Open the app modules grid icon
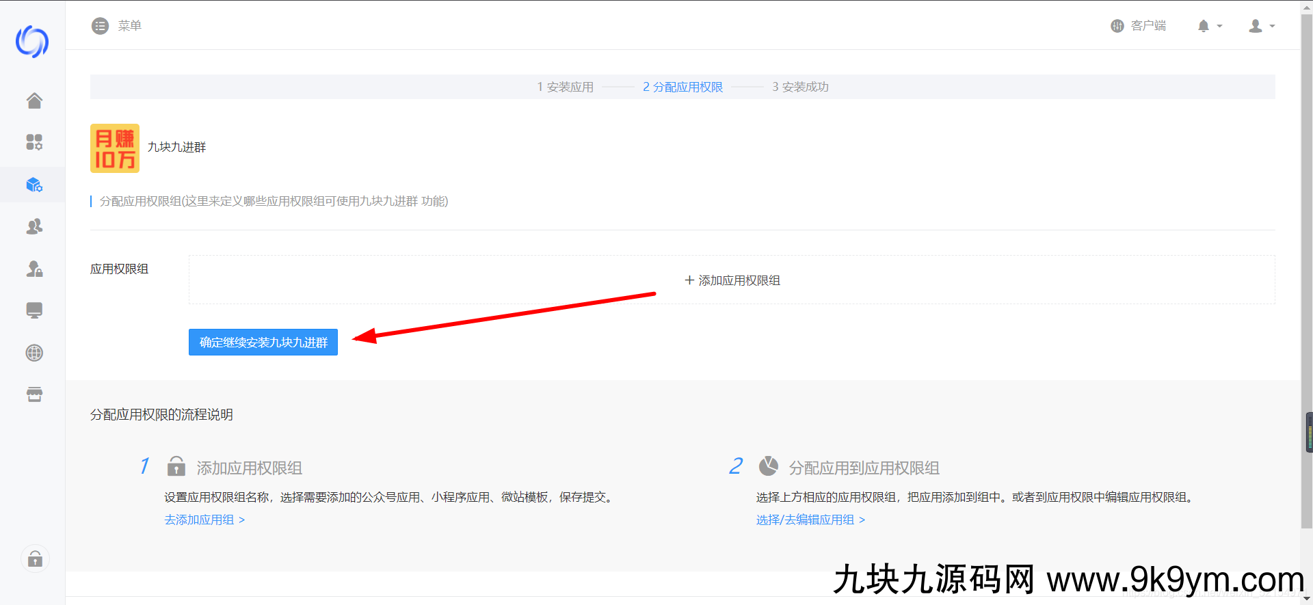 click(34, 142)
